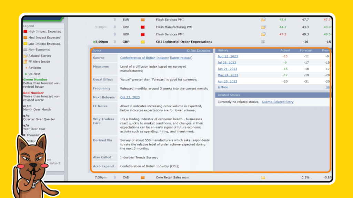This screenshot has width=353, height=198.
Task: Close the CBI Industrial Order Expectations details
Action: [x=263, y=42]
